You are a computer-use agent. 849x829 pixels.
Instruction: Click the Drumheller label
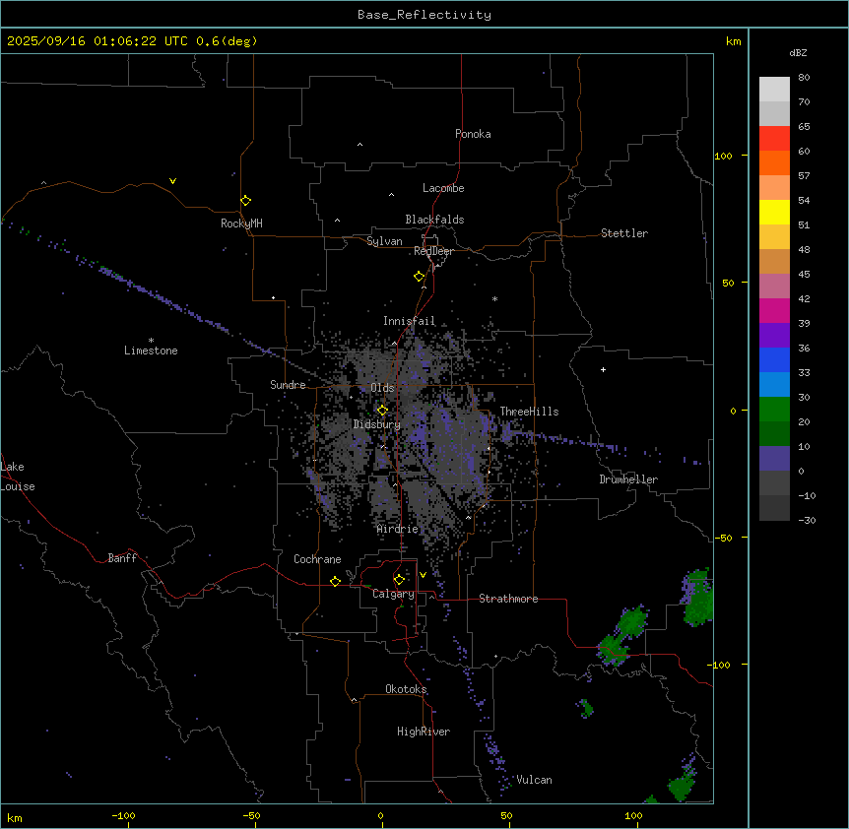click(x=628, y=479)
